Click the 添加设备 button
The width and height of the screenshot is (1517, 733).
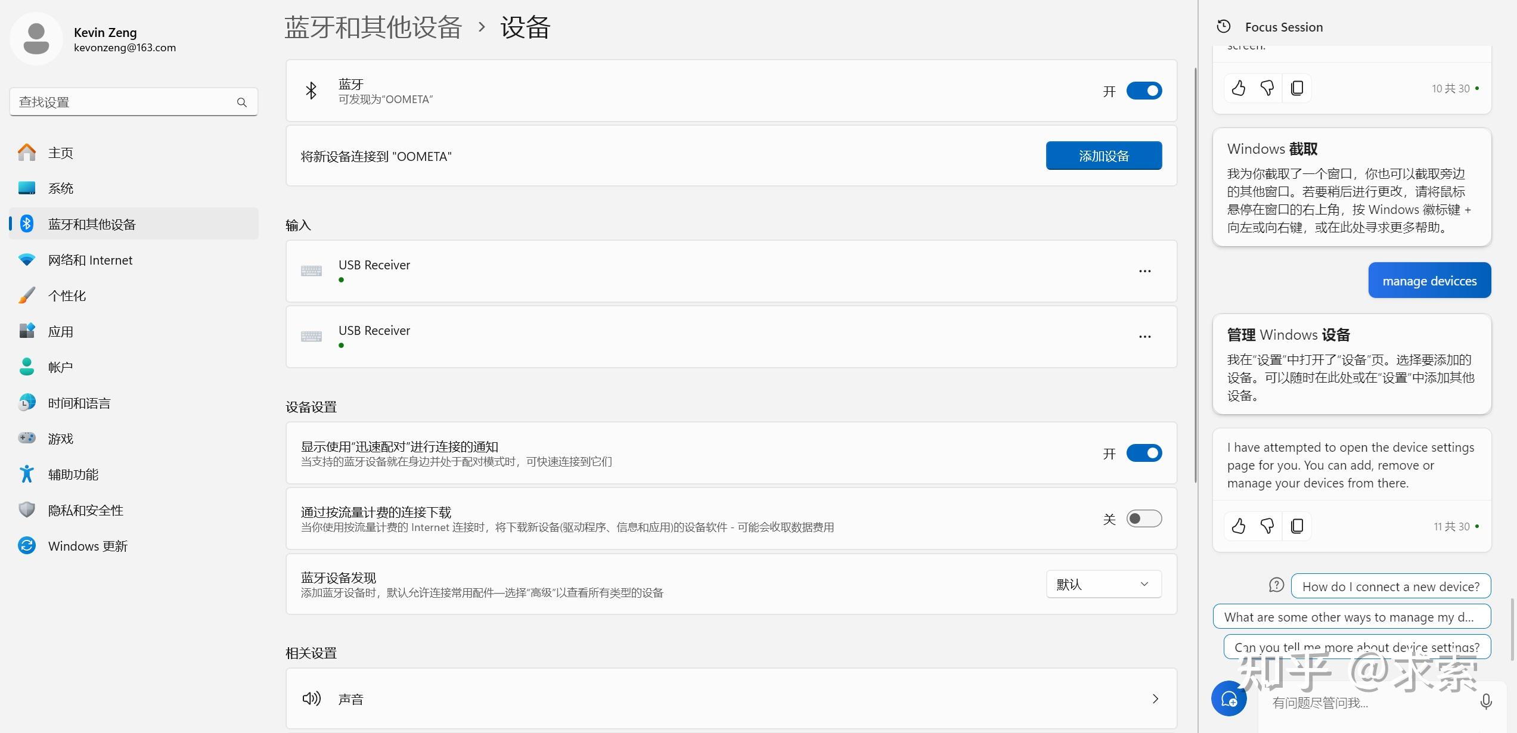[x=1103, y=156]
